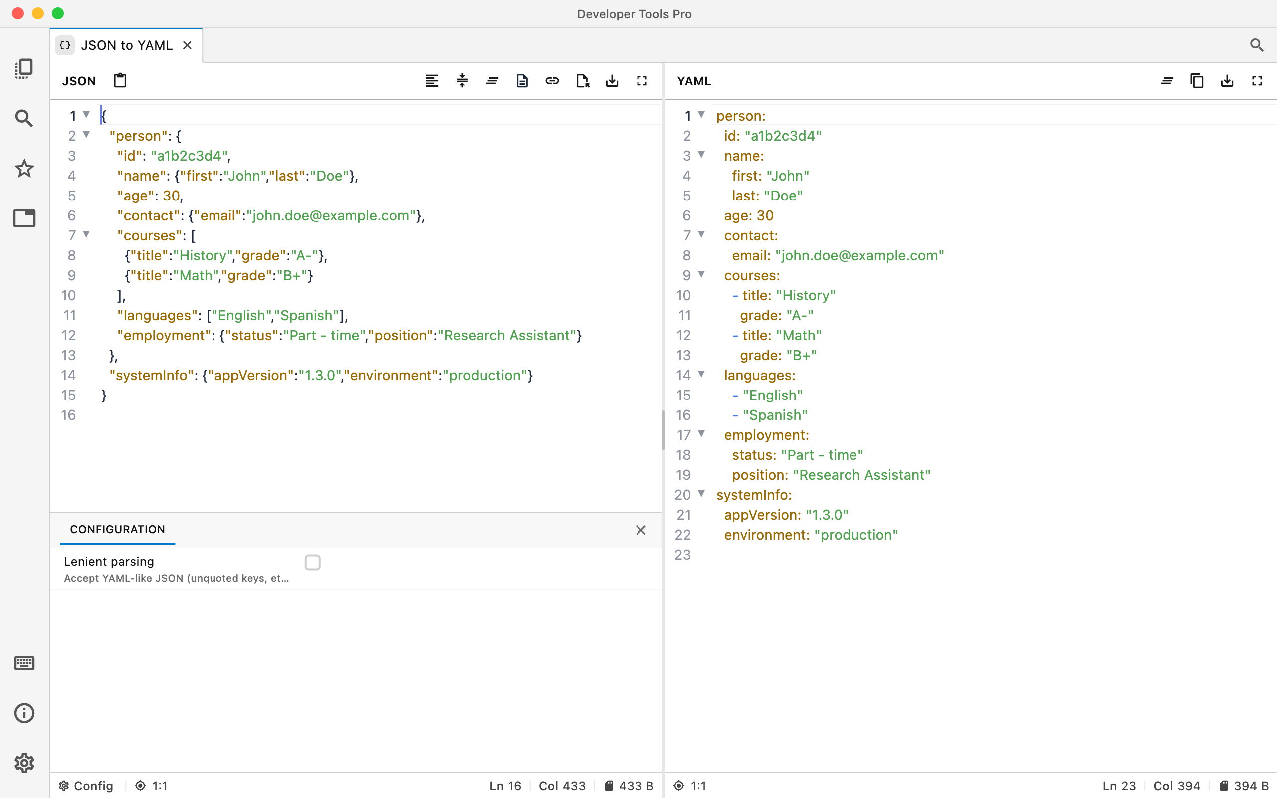Open file icon in JSON toolbar
This screenshot has width=1277, height=798.
(582, 81)
